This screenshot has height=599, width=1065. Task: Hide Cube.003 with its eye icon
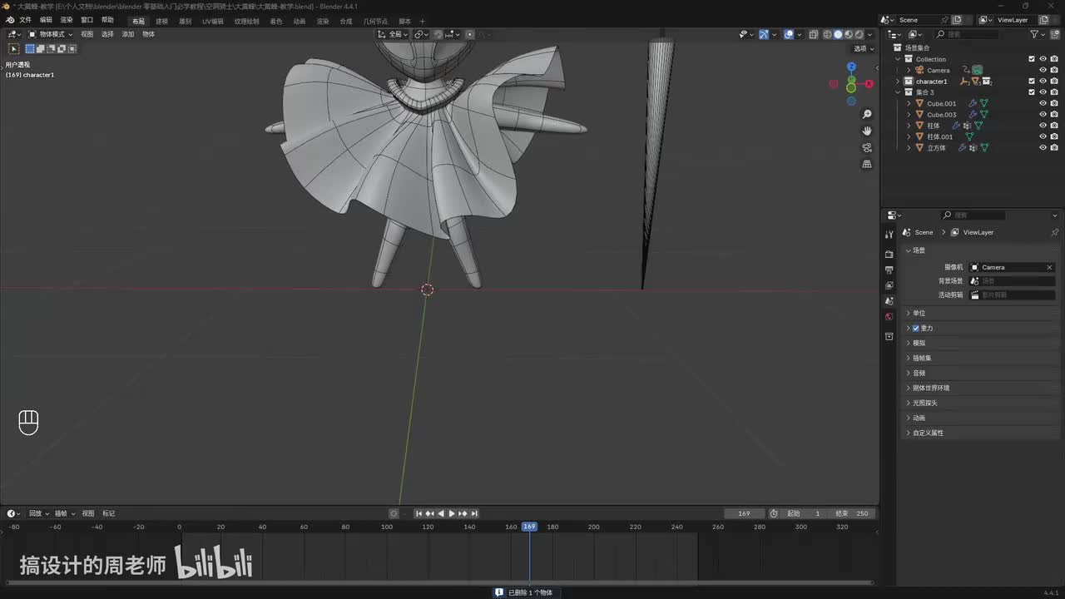click(1043, 115)
